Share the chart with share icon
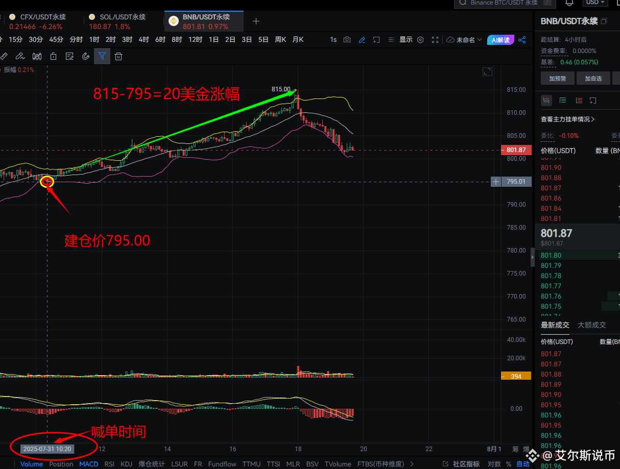The width and height of the screenshot is (620, 469). (522, 40)
